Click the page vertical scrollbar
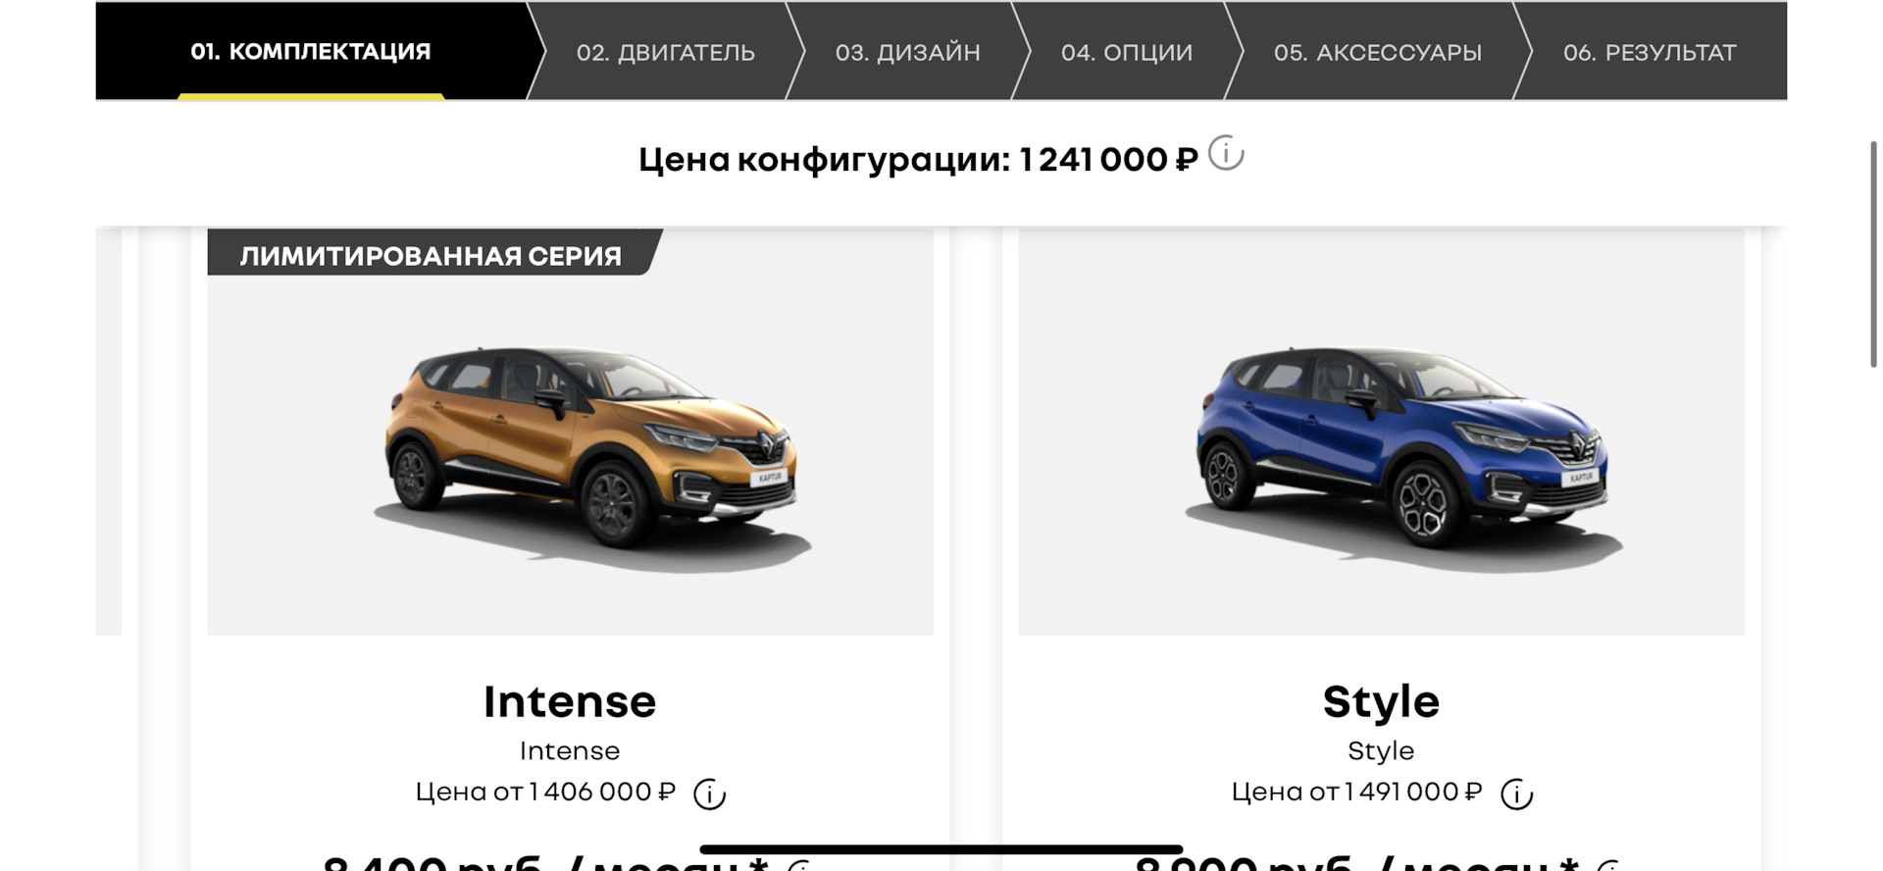This screenshot has width=1883, height=871. [x=1873, y=255]
